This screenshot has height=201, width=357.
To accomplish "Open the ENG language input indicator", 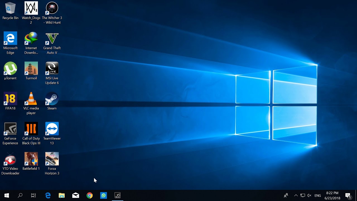I will (x=318, y=195).
